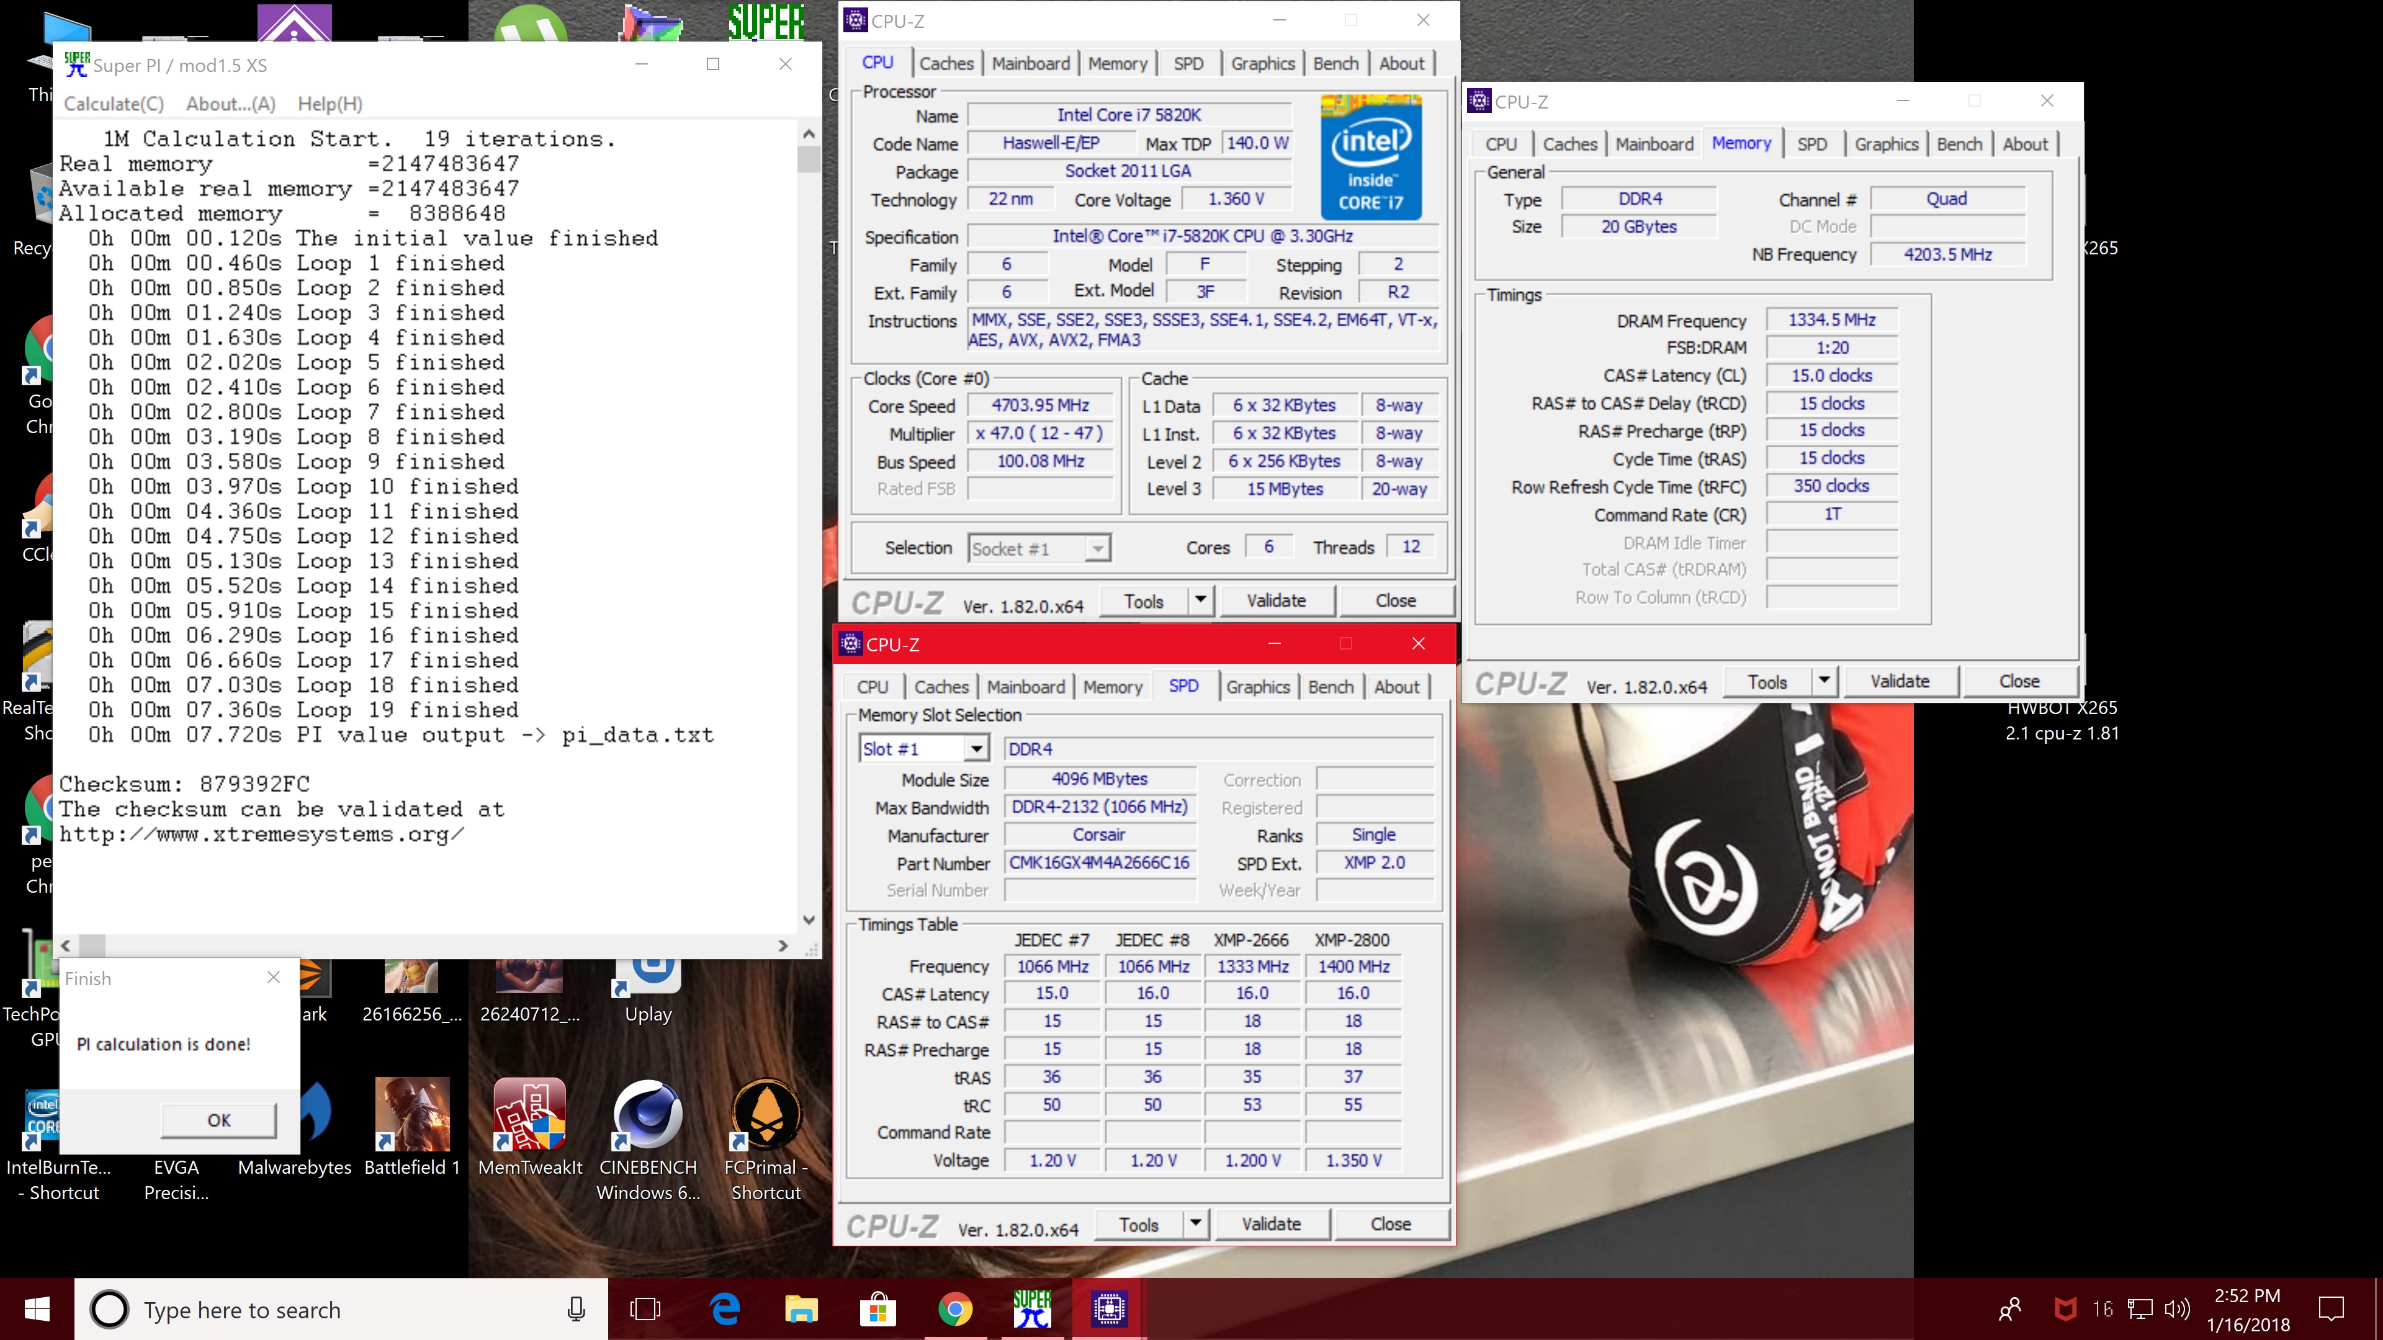2383x1340 pixels.
Task: Open the Slot #1 memory slot dropdown
Action: pos(923,749)
